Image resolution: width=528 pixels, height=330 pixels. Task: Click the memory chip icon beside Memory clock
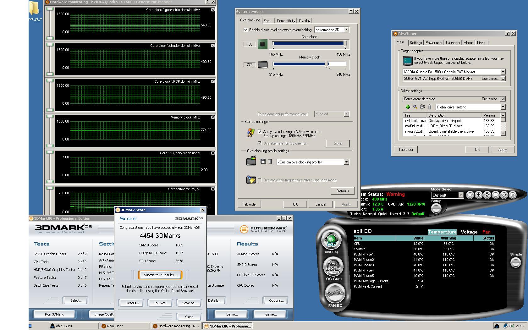pos(262,65)
